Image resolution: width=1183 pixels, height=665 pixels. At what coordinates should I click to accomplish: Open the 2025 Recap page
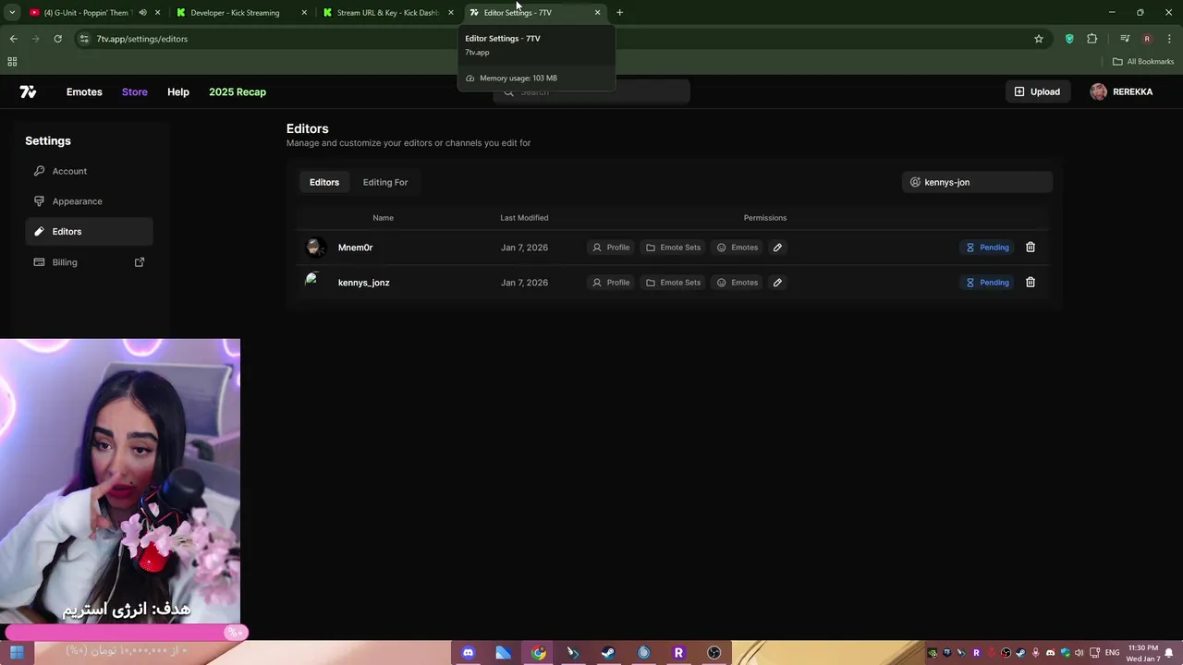238,91
